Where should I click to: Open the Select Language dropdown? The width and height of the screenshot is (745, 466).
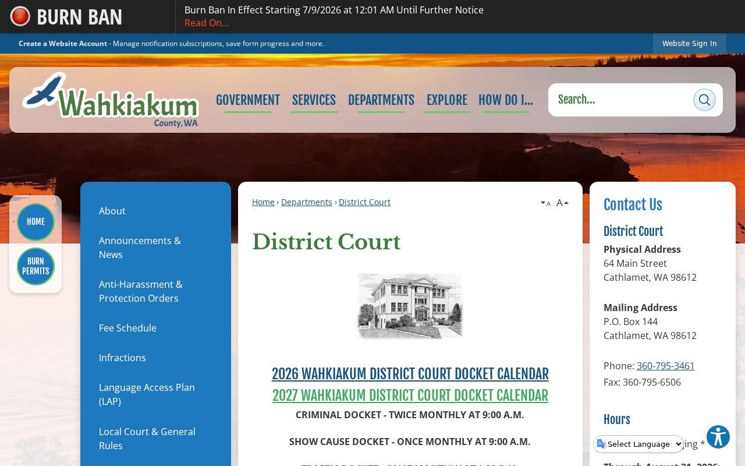click(x=638, y=444)
